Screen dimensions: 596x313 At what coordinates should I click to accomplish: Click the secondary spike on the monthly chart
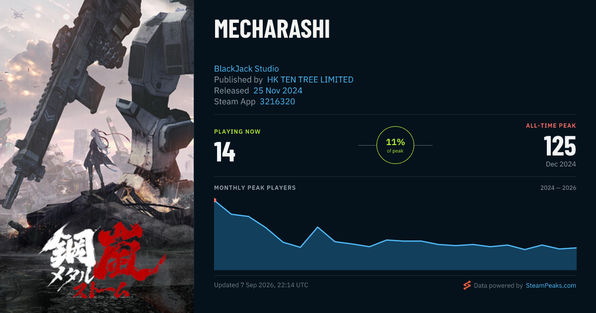318,227
